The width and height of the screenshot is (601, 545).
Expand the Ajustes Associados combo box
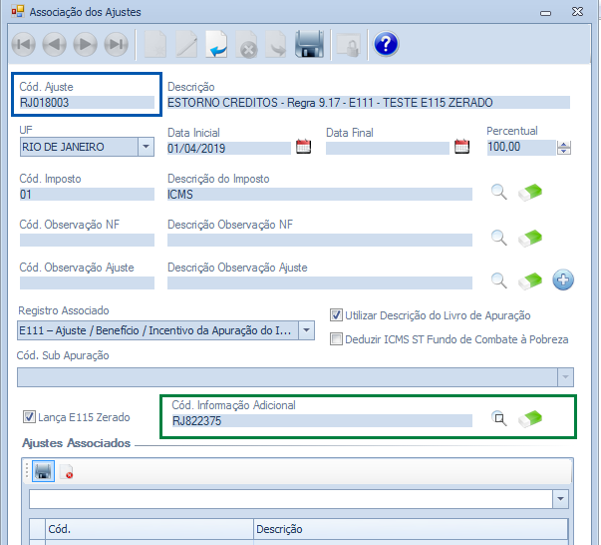559,498
